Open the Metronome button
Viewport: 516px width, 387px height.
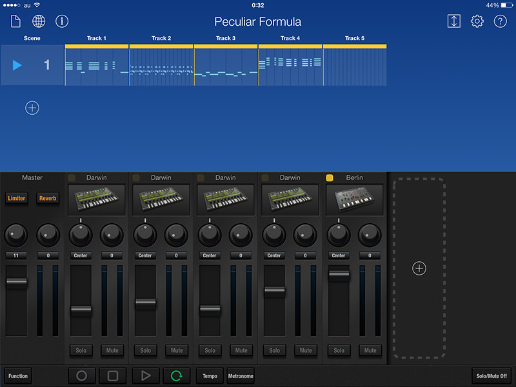[x=241, y=376]
